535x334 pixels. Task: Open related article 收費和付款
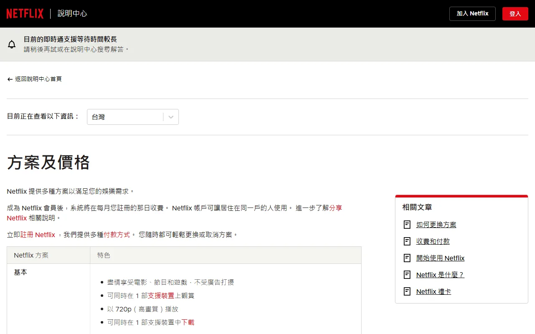tap(433, 241)
